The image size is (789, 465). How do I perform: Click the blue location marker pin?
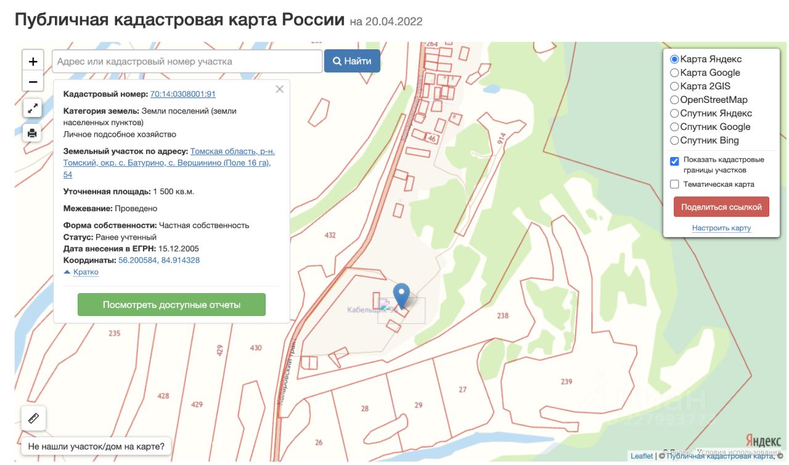pyautogui.click(x=401, y=296)
